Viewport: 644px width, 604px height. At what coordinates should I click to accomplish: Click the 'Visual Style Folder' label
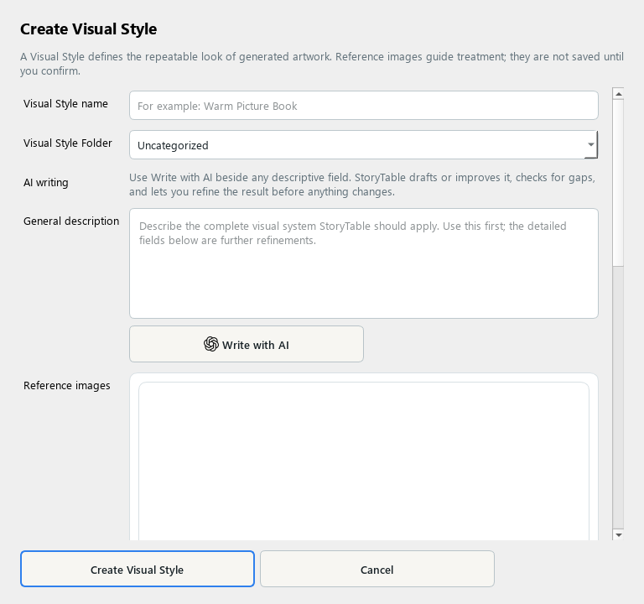(68, 143)
